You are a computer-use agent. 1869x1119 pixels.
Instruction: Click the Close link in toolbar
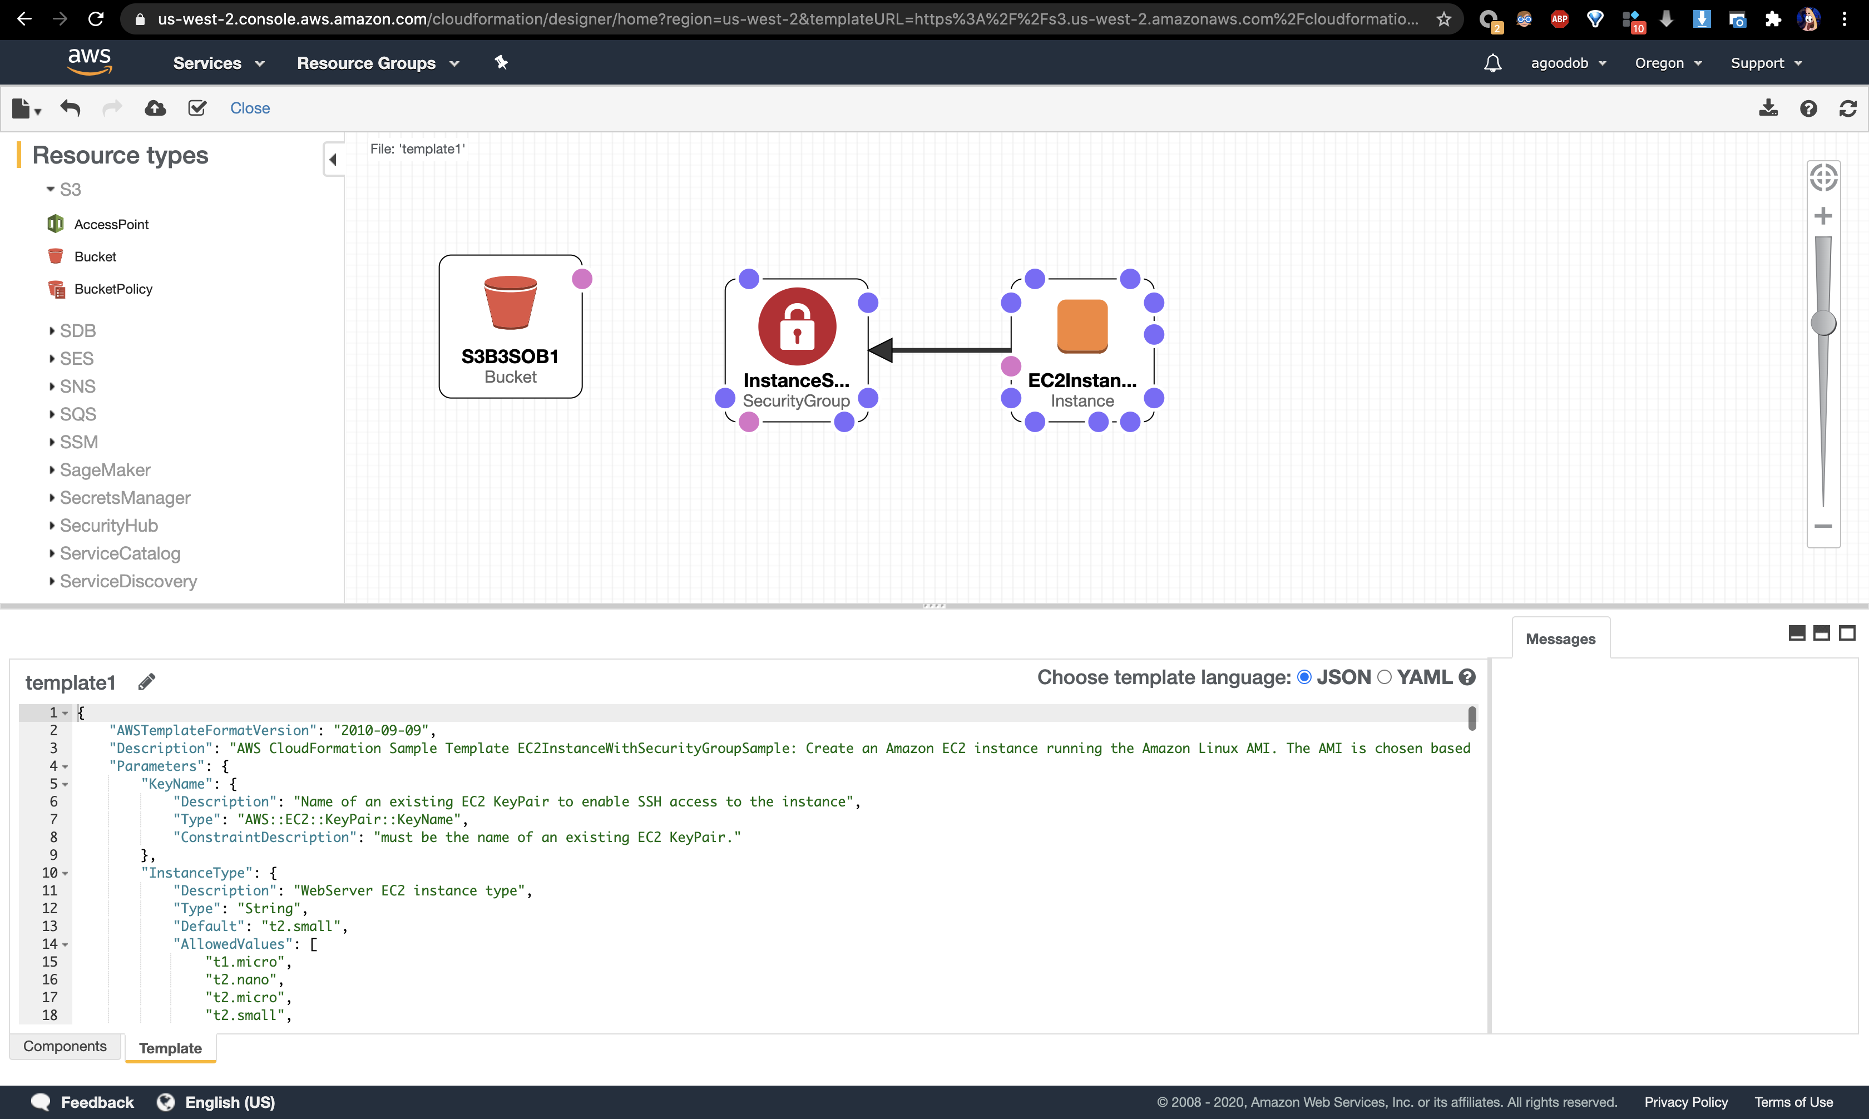[x=250, y=108]
